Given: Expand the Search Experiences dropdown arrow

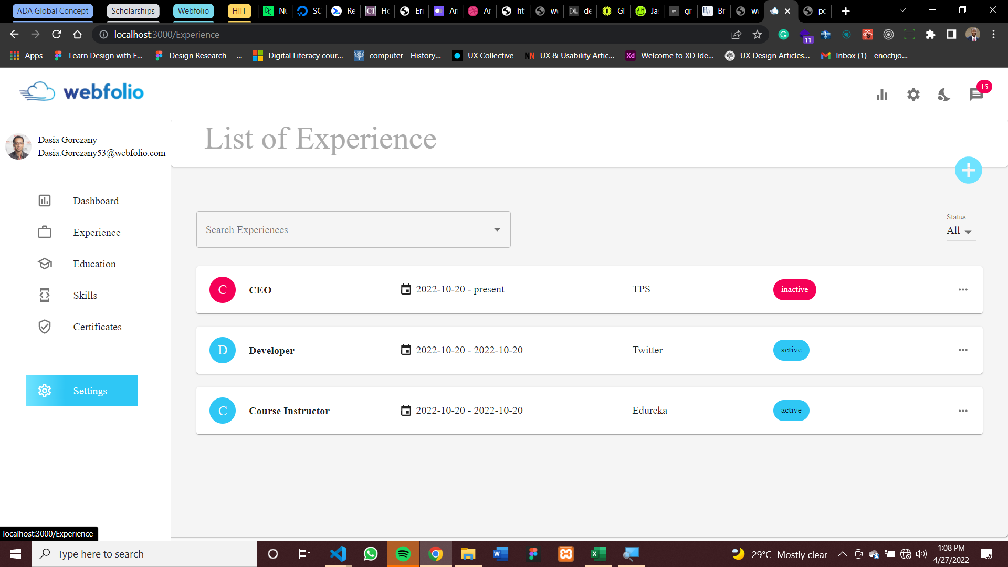Looking at the screenshot, I should click(x=497, y=229).
